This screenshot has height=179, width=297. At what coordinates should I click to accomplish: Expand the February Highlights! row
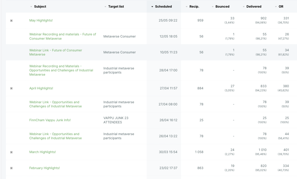11,168
